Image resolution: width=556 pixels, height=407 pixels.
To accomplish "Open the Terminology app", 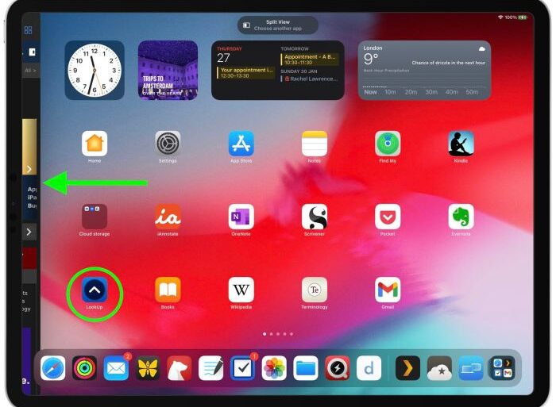I will [315, 290].
